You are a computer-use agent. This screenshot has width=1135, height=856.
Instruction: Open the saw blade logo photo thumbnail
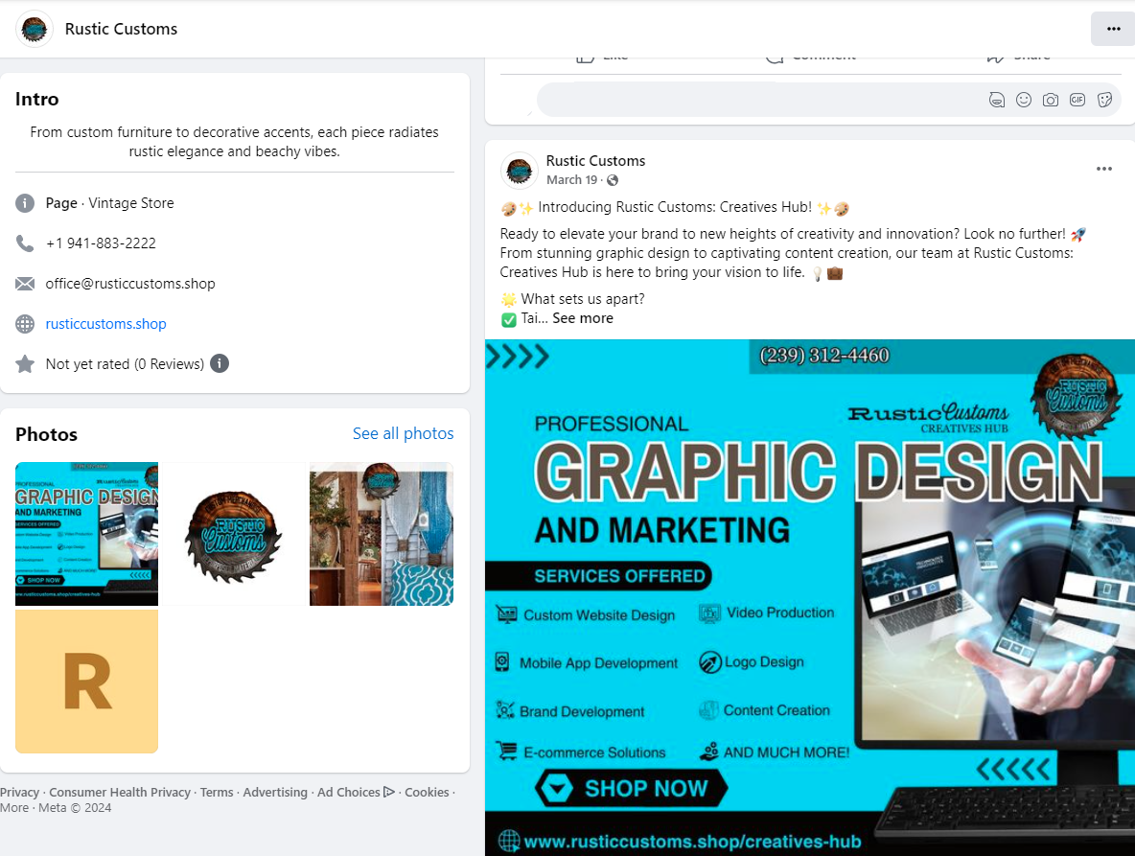click(234, 534)
